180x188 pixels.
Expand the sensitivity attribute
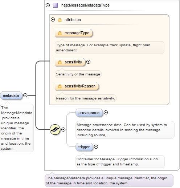(88, 62)
